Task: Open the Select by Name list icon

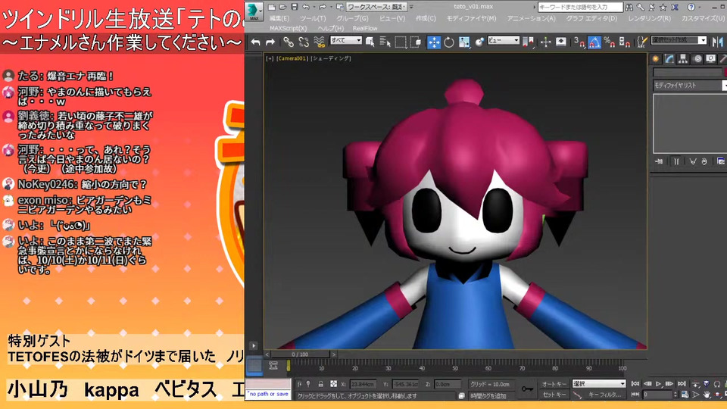Action: [385, 42]
